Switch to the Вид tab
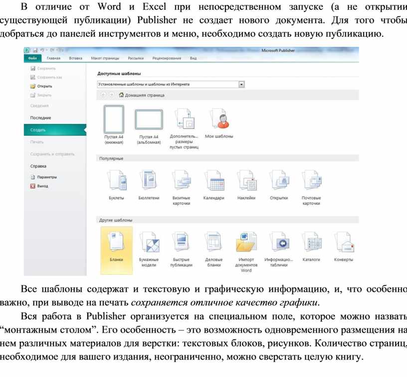The width and height of the screenshot is (407, 377). pyautogui.click(x=194, y=58)
